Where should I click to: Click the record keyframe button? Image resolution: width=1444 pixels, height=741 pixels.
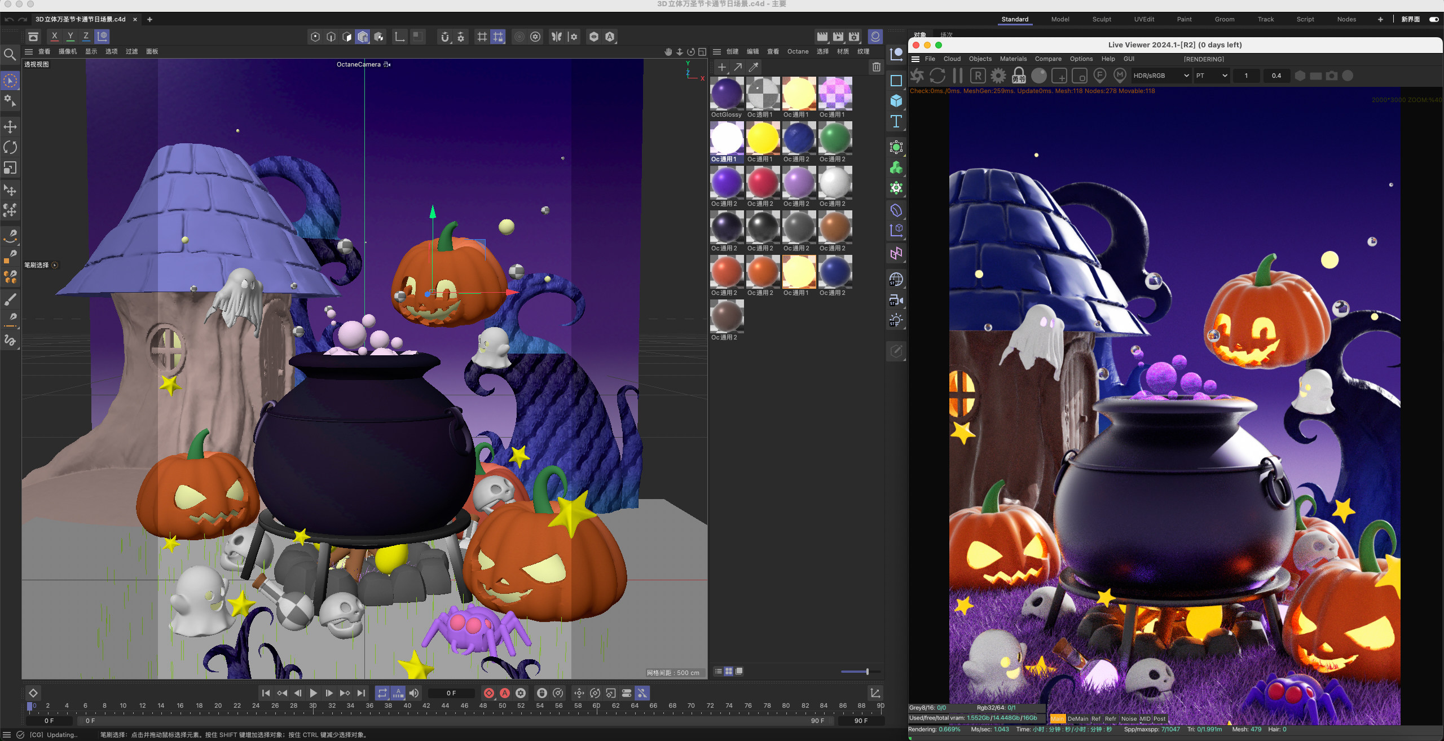click(489, 693)
